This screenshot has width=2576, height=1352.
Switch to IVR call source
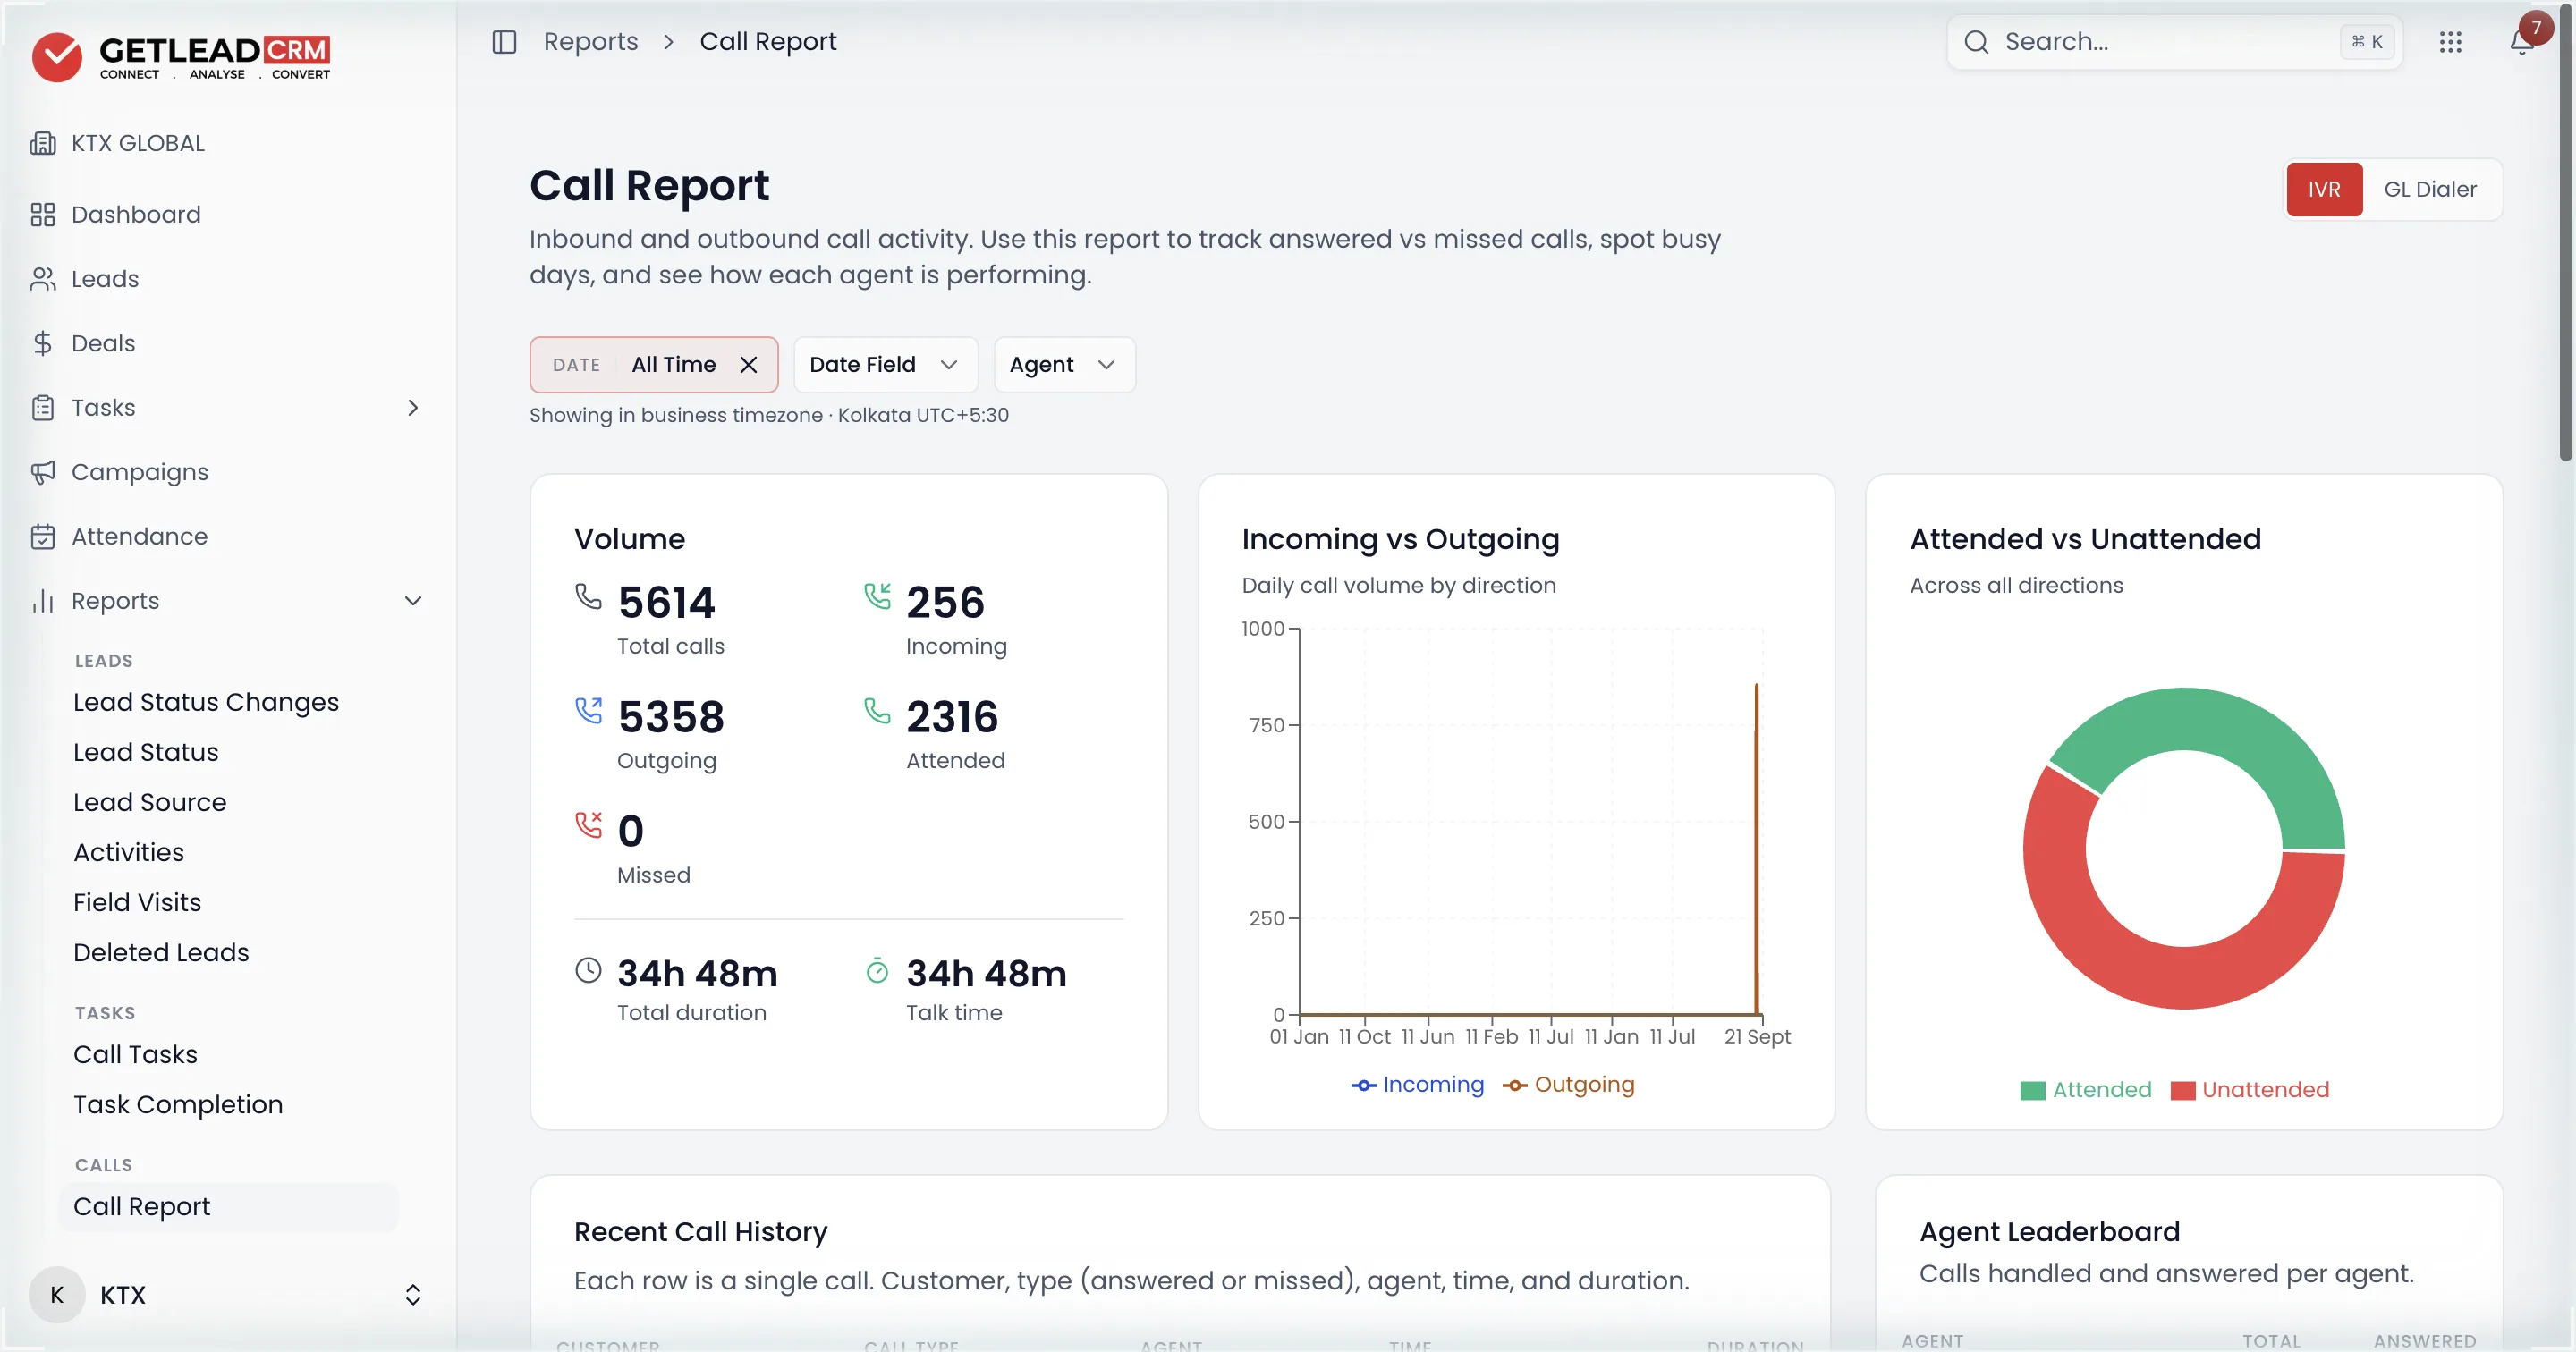2324,189
